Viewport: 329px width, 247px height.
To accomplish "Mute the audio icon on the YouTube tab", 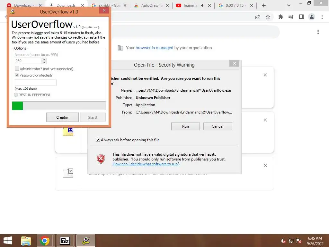I will pyautogui.click(x=202, y=5).
